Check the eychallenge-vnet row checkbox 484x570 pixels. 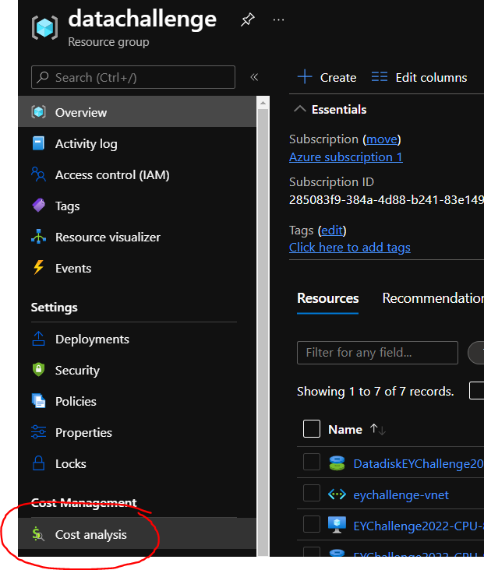tap(312, 493)
